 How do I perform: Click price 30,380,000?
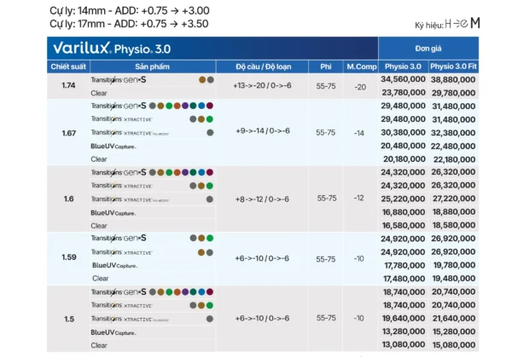tap(403, 133)
